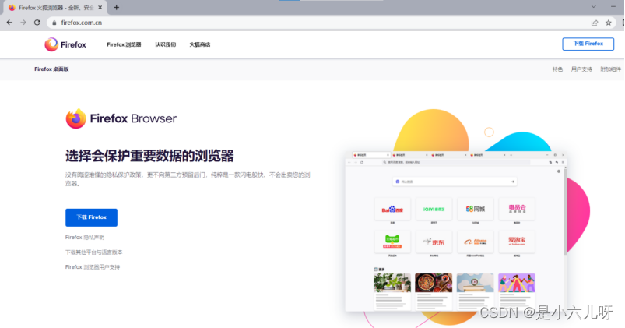Click the 58同城 tile in the preview
This screenshot has height=328, width=625.
[475, 209]
